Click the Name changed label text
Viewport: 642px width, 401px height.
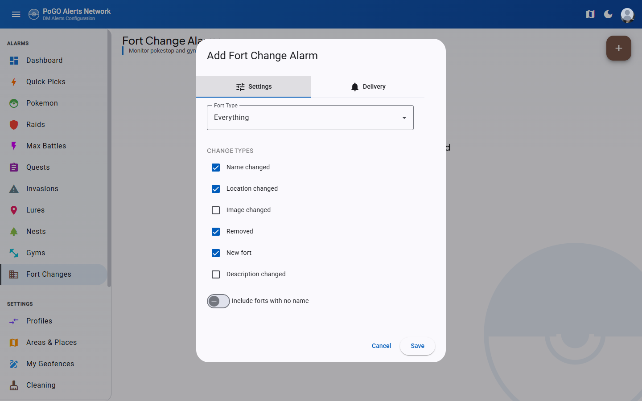click(x=248, y=167)
